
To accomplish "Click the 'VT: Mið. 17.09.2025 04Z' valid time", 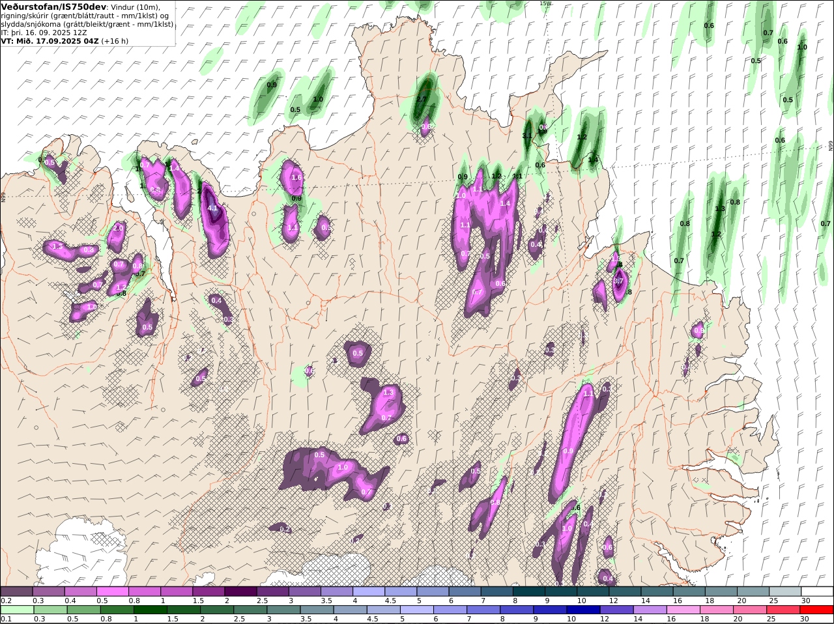I will click(50, 40).
